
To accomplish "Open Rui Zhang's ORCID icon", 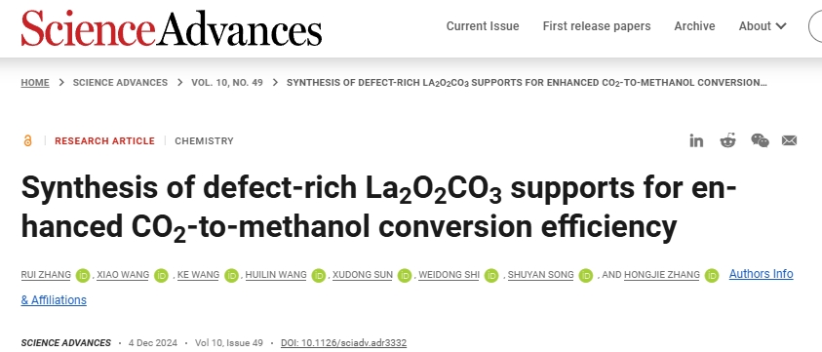I will [x=82, y=275].
